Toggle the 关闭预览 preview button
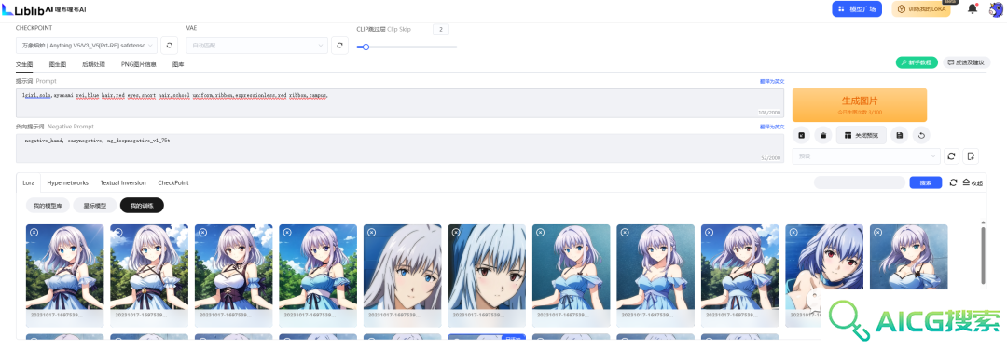Image resolution: width=1007 pixels, height=350 pixels. pyautogui.click(x=862, y=135)
